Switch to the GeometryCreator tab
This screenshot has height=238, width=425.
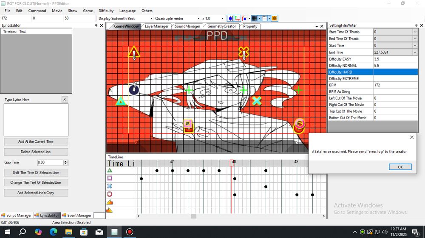[x=221, y=26]
